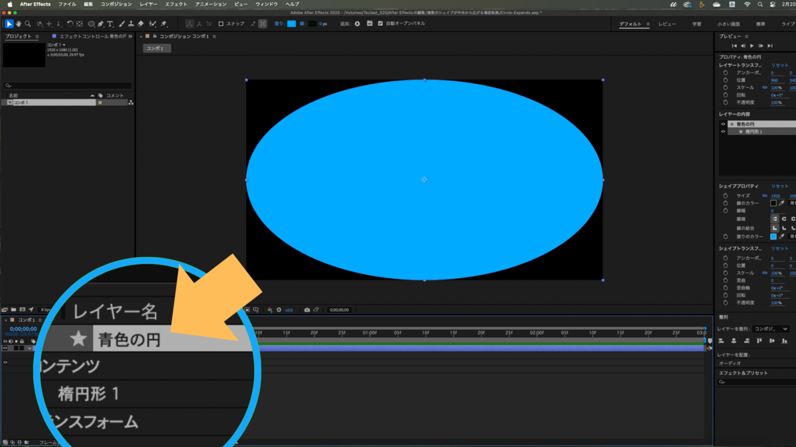The width and height of the screenshot is (796, 447).
Task: Select the Brush tool
Action: 123,24
